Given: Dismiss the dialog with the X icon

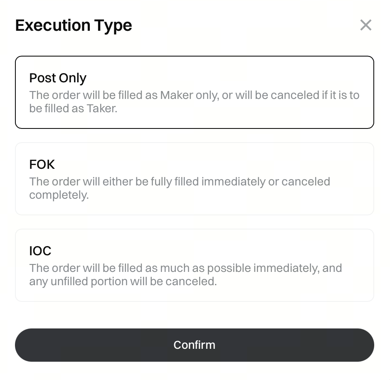Looking at the screenshot, I should point(365,25).
